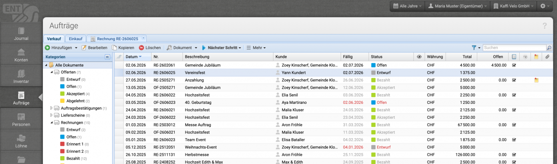
Task: Toggle booked checkbox for RE-2606022
Action: click(x=514, y=95)
